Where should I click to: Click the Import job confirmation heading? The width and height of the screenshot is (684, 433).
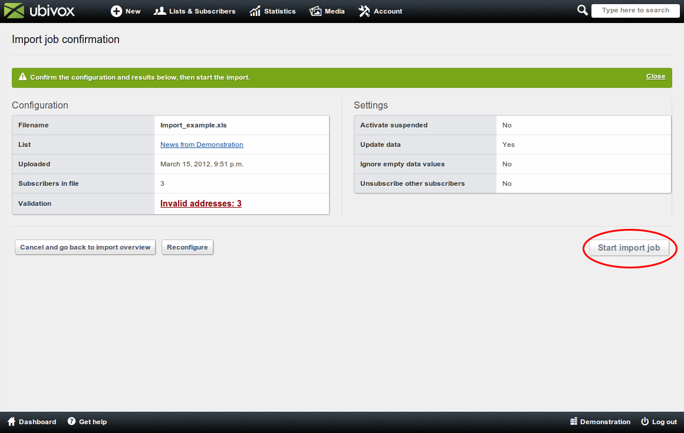(65, 40)
